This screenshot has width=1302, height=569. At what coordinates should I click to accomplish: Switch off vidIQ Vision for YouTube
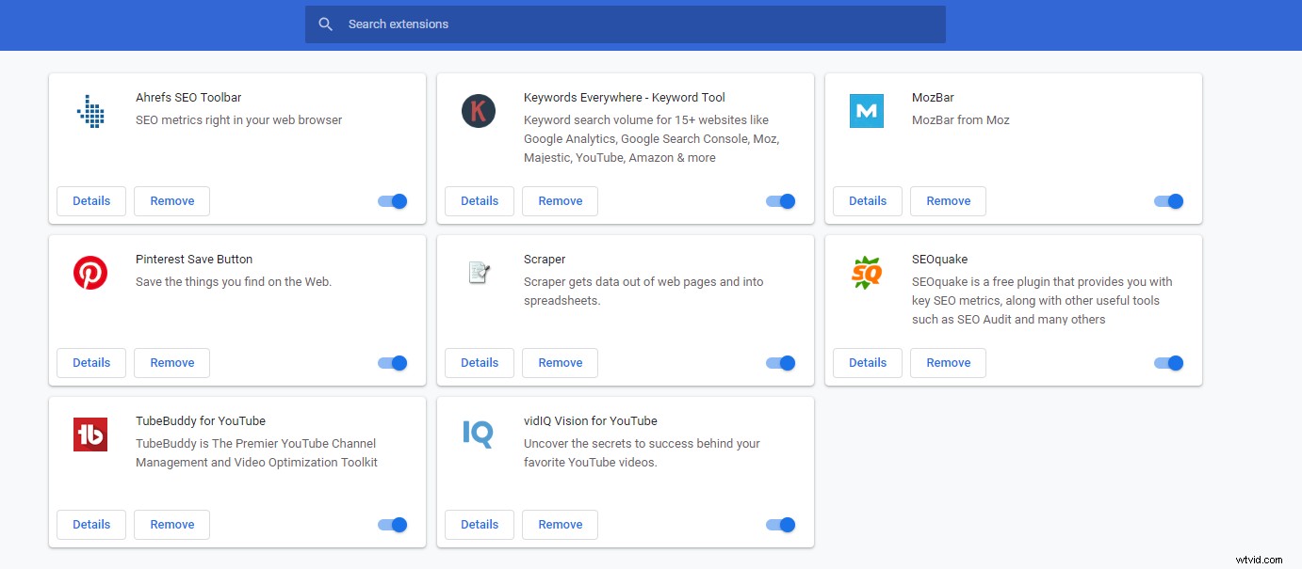pyautogui.click(x=781, y=525)
